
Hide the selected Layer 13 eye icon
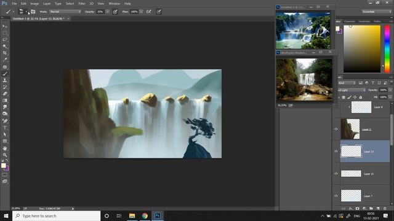coord(336,152)
